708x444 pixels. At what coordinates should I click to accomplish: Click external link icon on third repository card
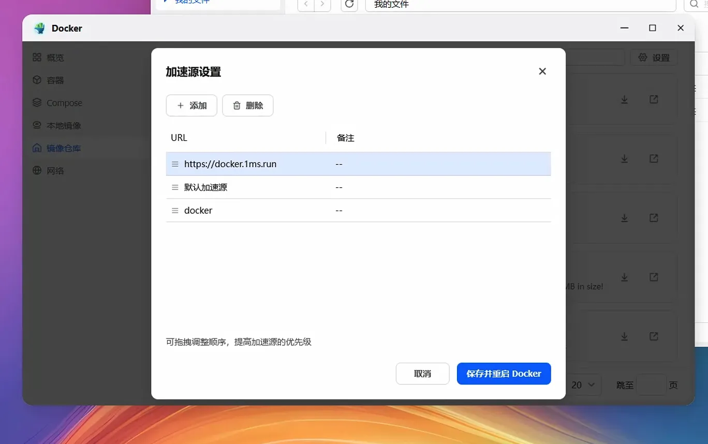pyautogui.click(x=654, y=218)
